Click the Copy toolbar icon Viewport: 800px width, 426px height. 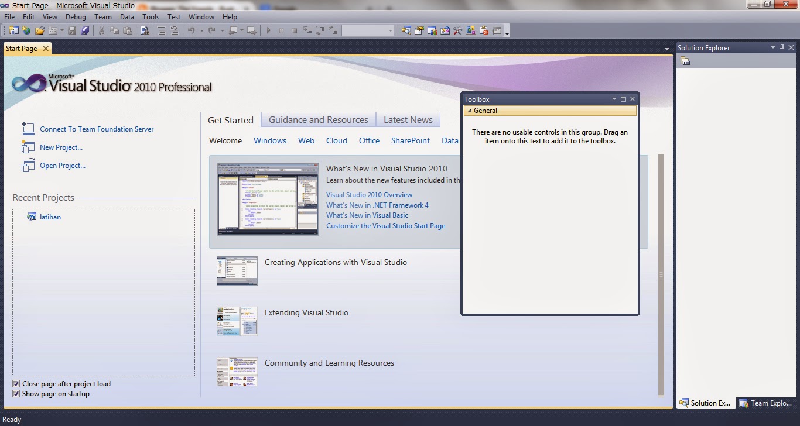click(114, 30)
